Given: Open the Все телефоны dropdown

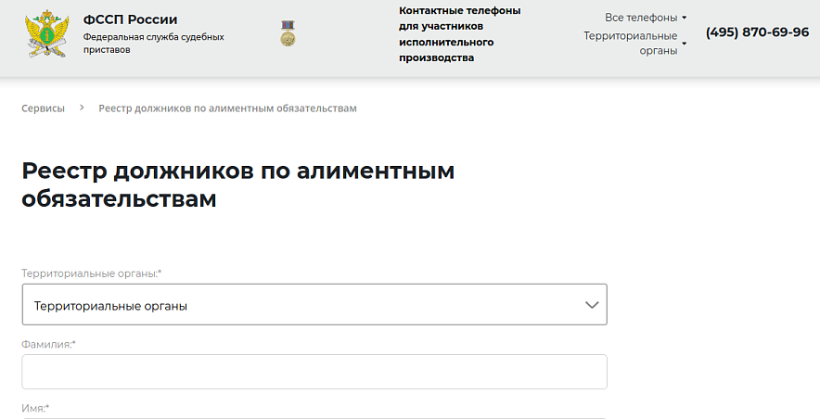Looking at the screenshot, I should [x=641, y=18].
